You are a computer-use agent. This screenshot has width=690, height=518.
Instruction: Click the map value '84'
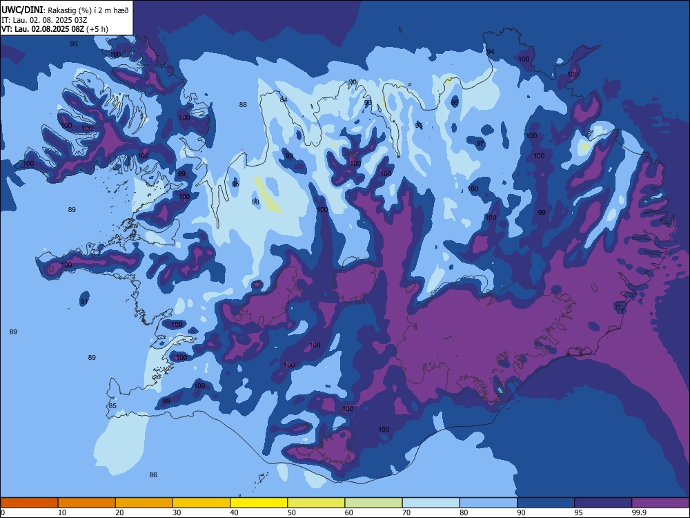click(284, 100)
